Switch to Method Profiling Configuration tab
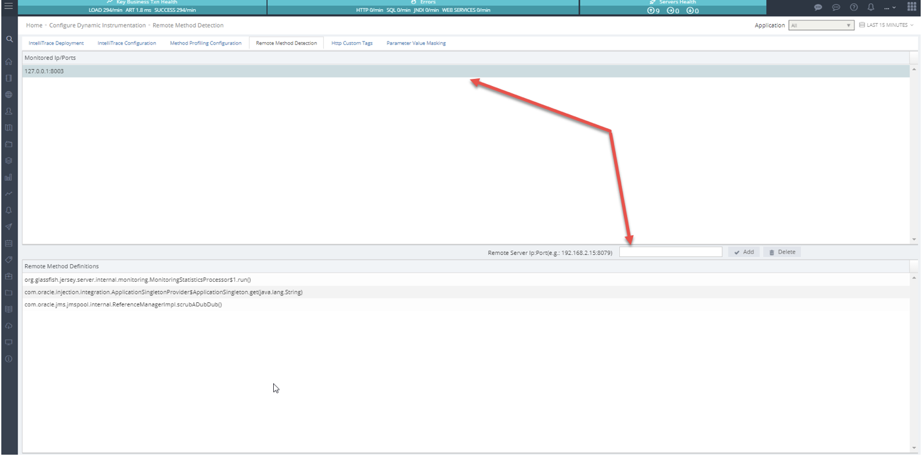Viewport: 922px width, 456px height. point(206,43)
